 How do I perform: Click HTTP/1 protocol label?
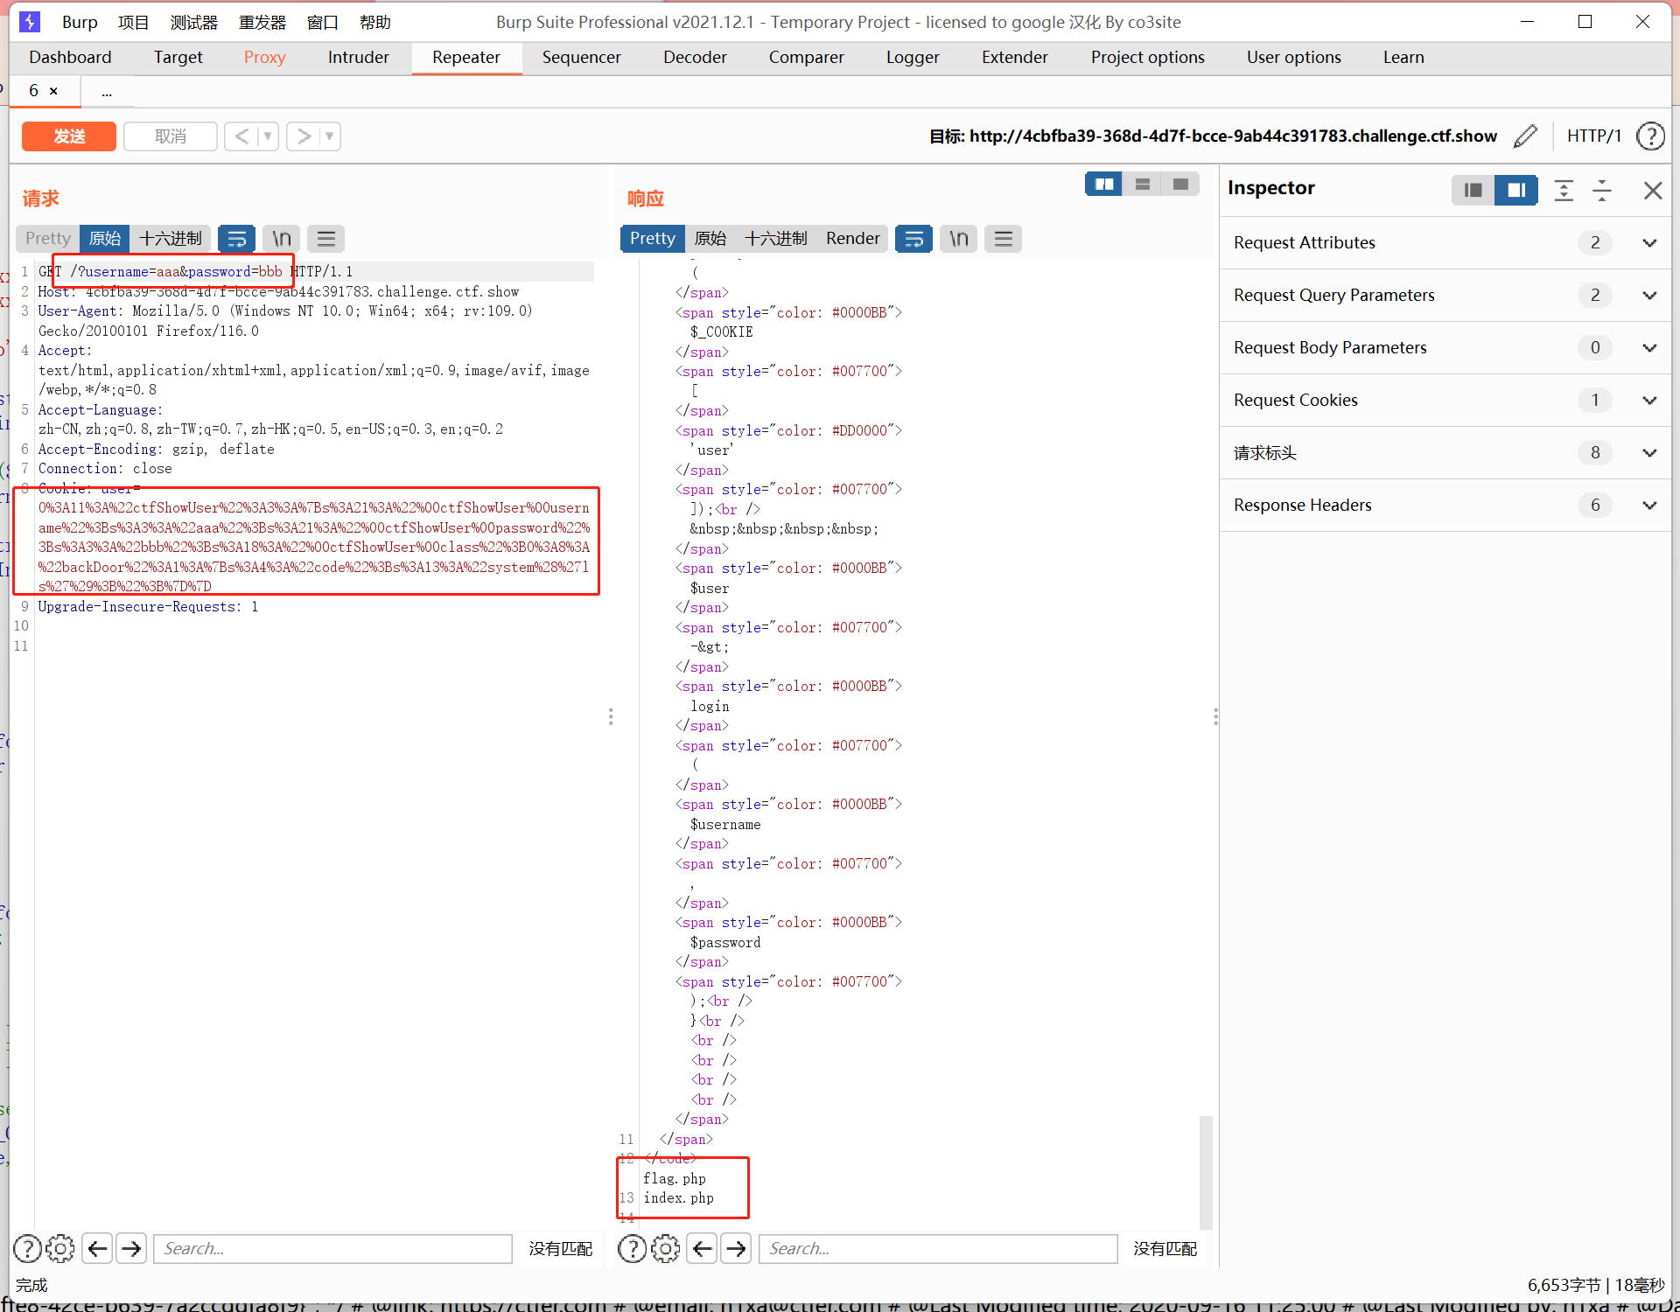pos(1593,136)
